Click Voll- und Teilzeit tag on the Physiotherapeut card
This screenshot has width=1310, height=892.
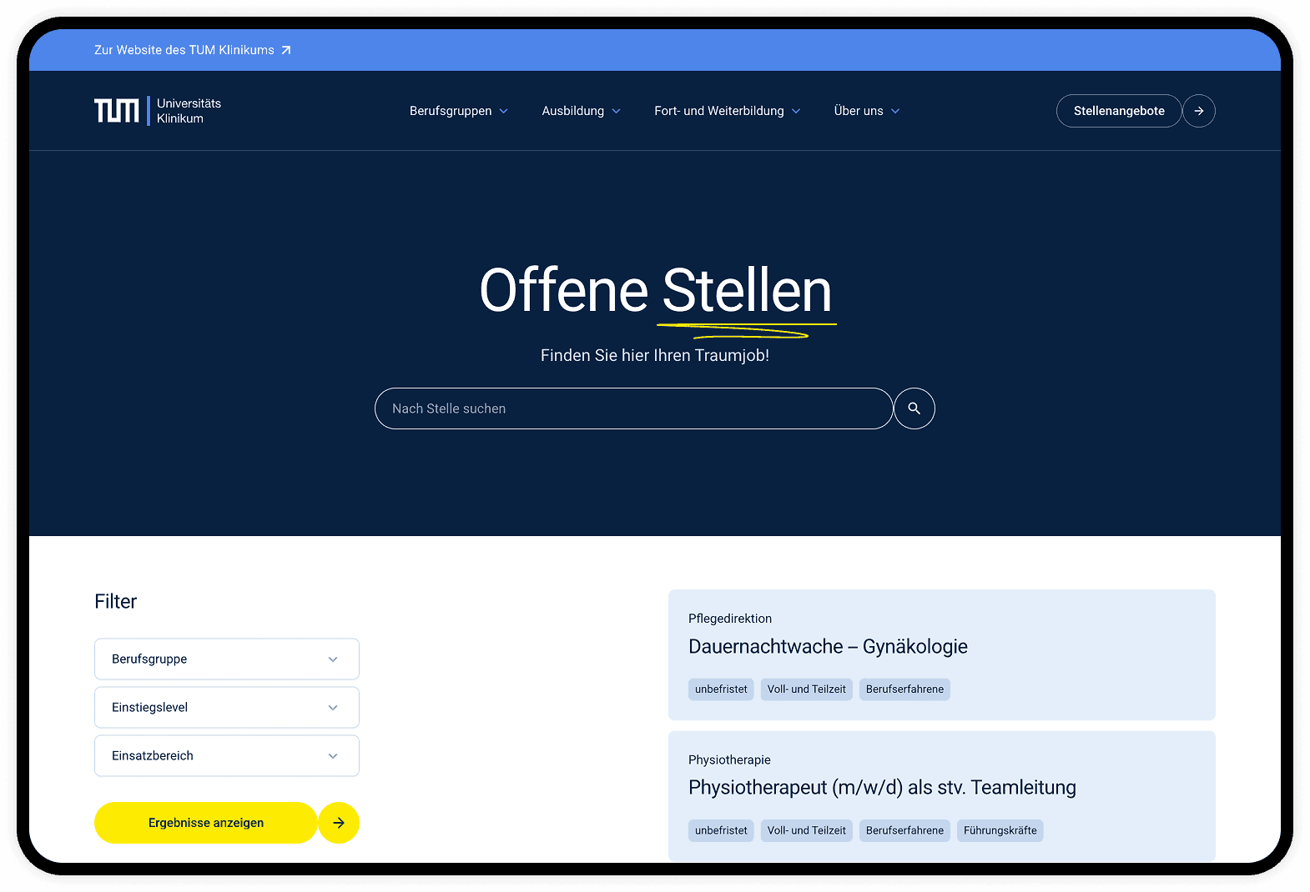tap(807, 831)
